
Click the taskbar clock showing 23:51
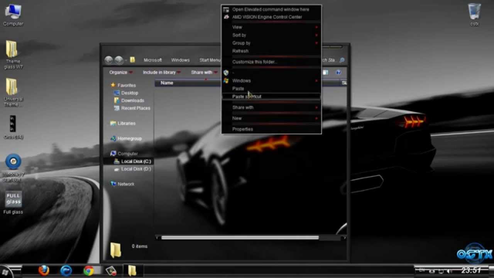471,271
